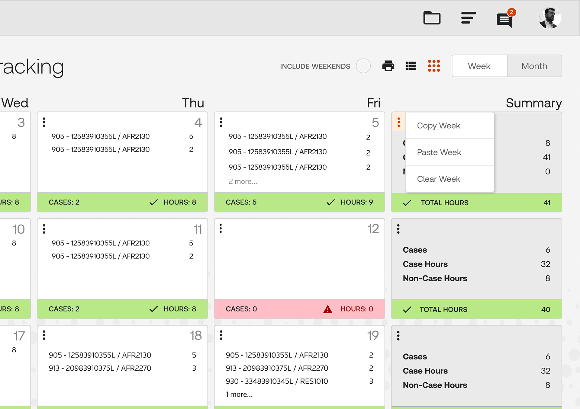Click the print icon
The width and height of the screenshot is (580, 409).
[388, 66]
